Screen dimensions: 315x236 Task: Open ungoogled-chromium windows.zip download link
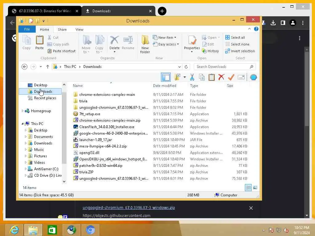[129, 207]
